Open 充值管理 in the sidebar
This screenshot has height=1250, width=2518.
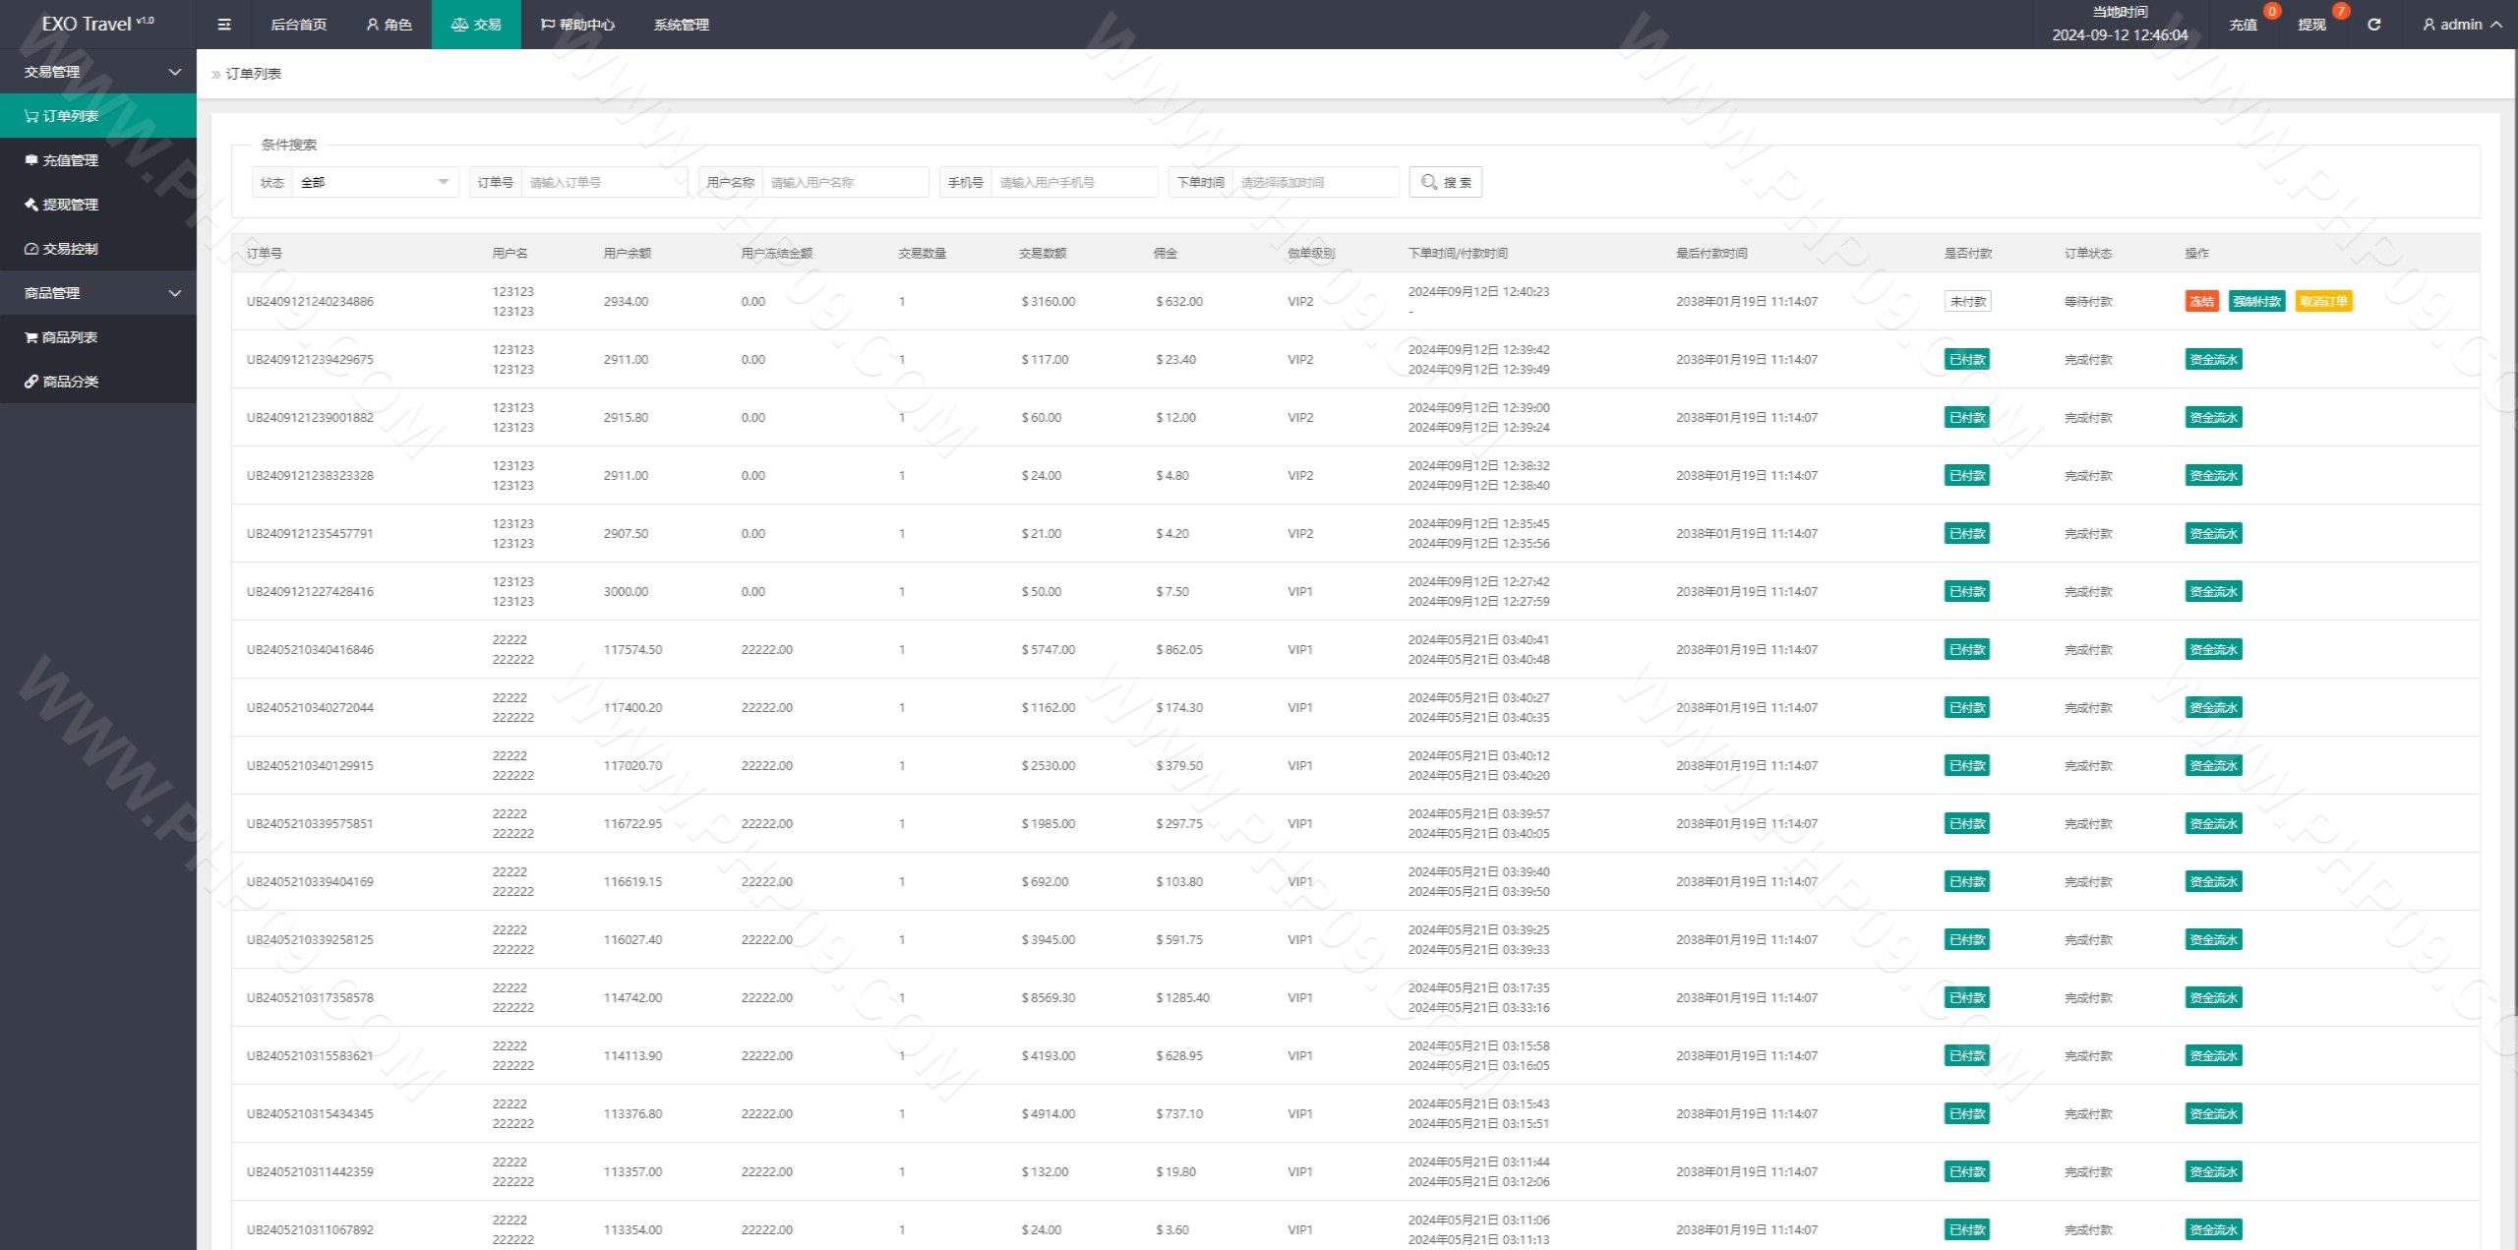pyautogui.click(x=62, y=160)
